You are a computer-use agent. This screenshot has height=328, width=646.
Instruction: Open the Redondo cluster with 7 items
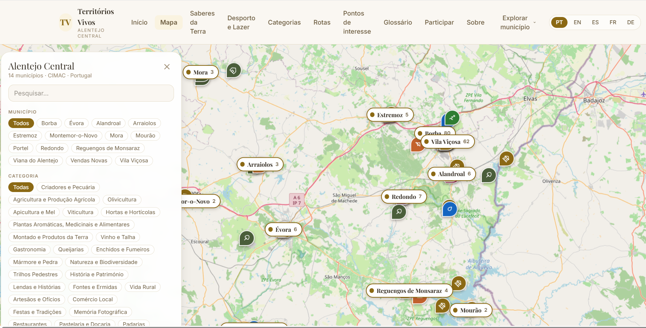click(x=404, y=197)
